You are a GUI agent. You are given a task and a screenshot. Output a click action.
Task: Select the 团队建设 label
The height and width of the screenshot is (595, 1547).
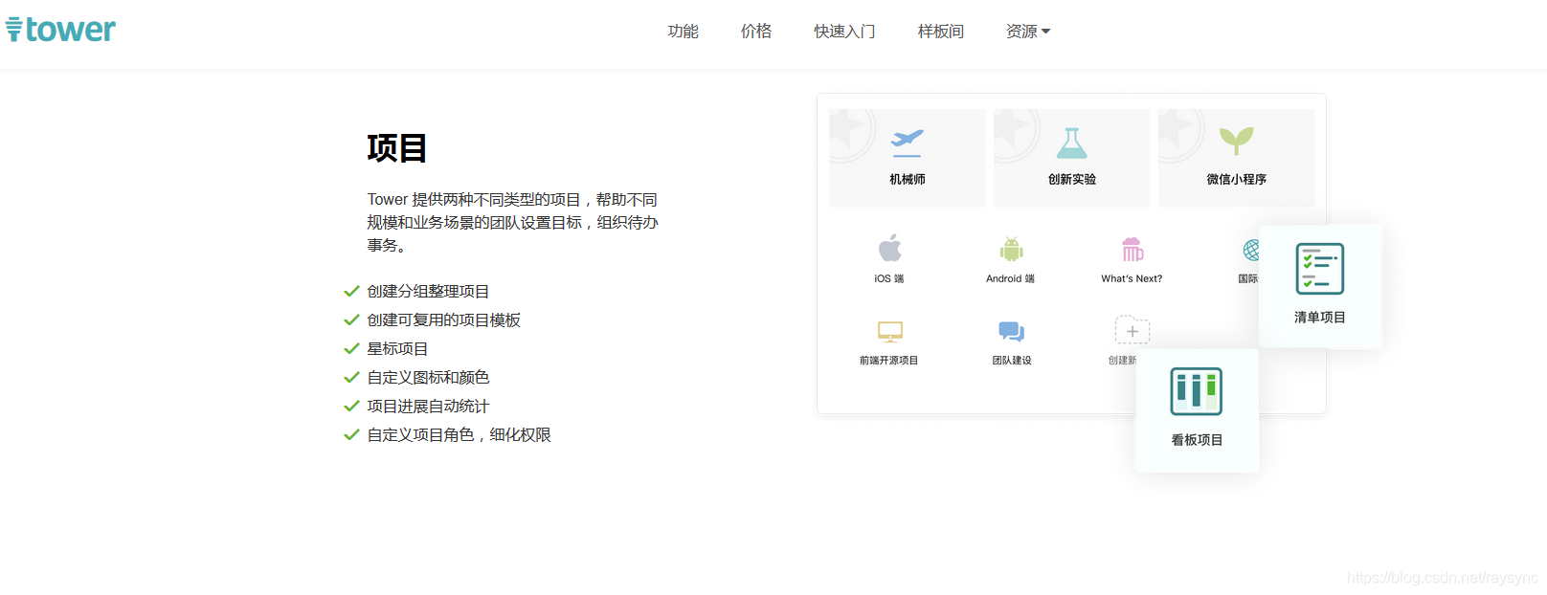tap(1011, 361)
